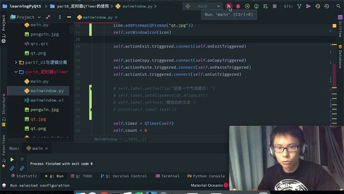Image resolution: width=344 pixels, height=194 pixels.
Task: Run with coverage from the toolbar
Action: click(247, 6)
